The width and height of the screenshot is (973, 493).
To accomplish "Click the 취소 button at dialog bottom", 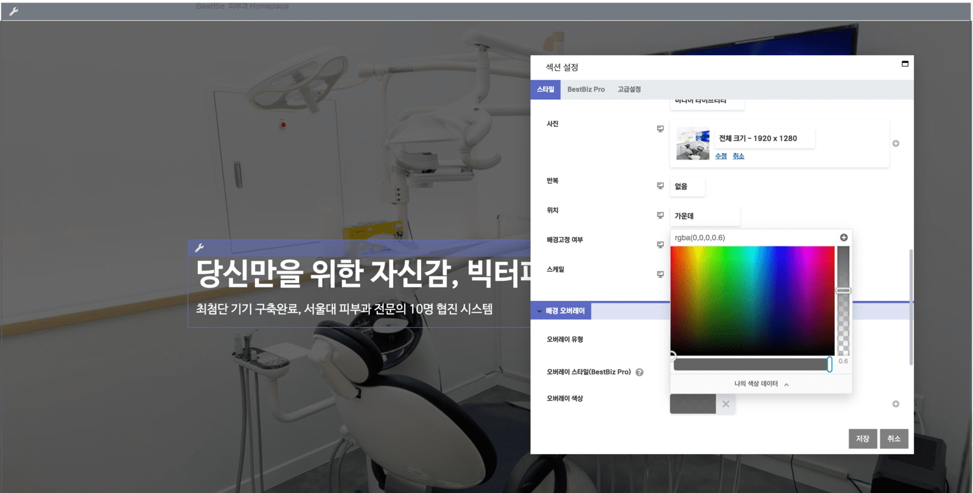I will click(x=894, y=439).
